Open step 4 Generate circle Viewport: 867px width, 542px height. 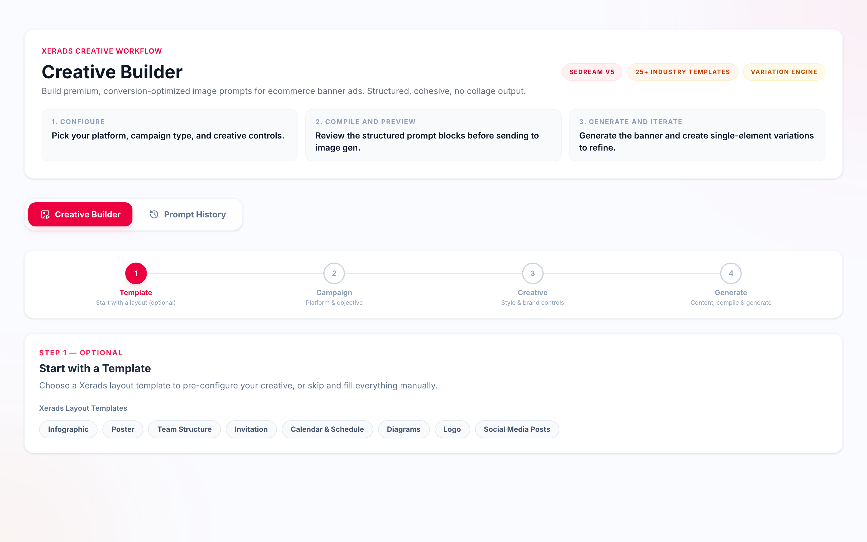click(x=731, y=273)
